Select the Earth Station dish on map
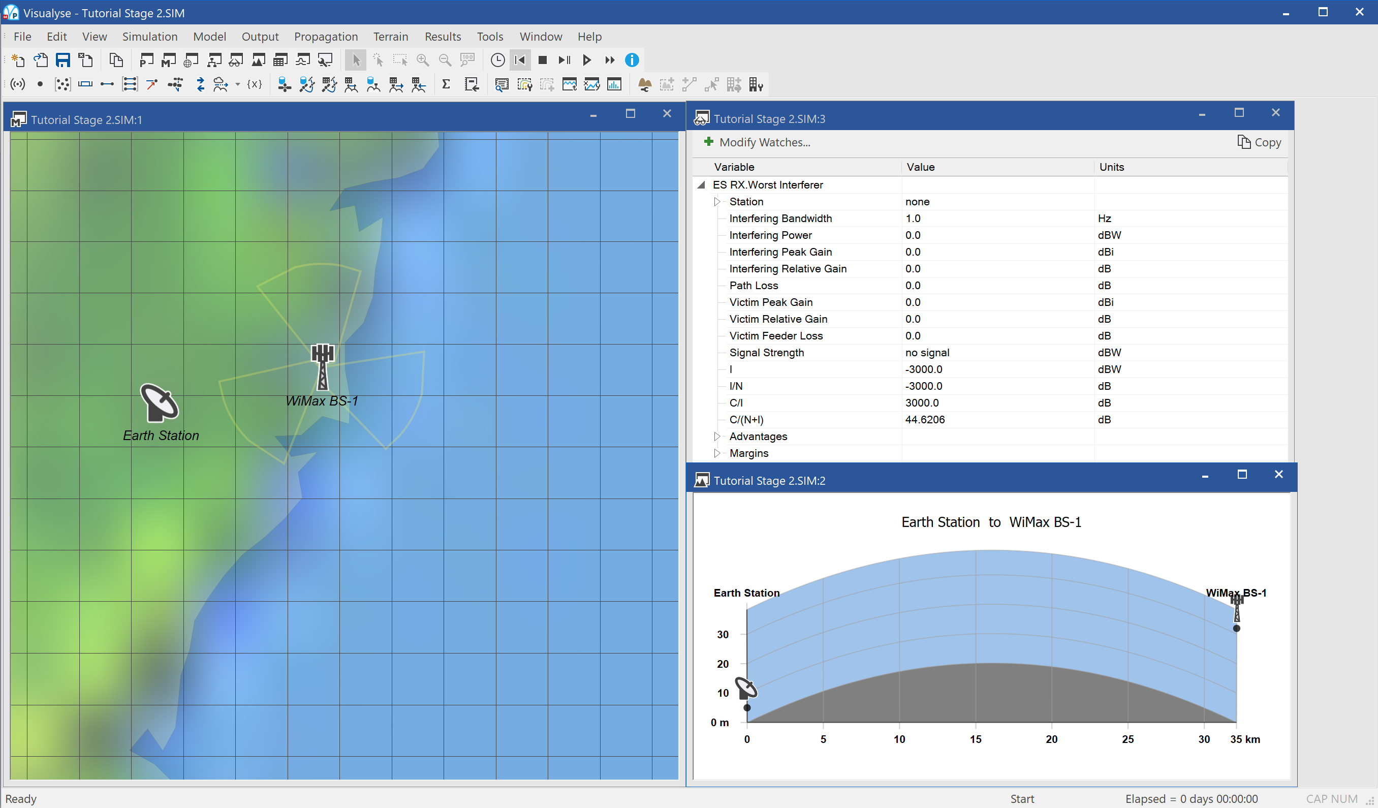This screenshot has width=1378, height=808. (159, 402)
